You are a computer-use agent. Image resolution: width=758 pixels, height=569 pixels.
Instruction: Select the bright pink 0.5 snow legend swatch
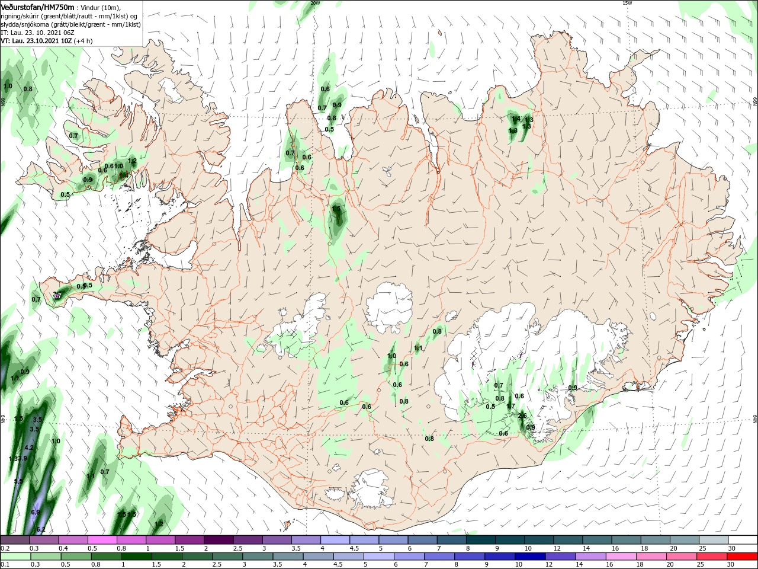coord(102,540)
